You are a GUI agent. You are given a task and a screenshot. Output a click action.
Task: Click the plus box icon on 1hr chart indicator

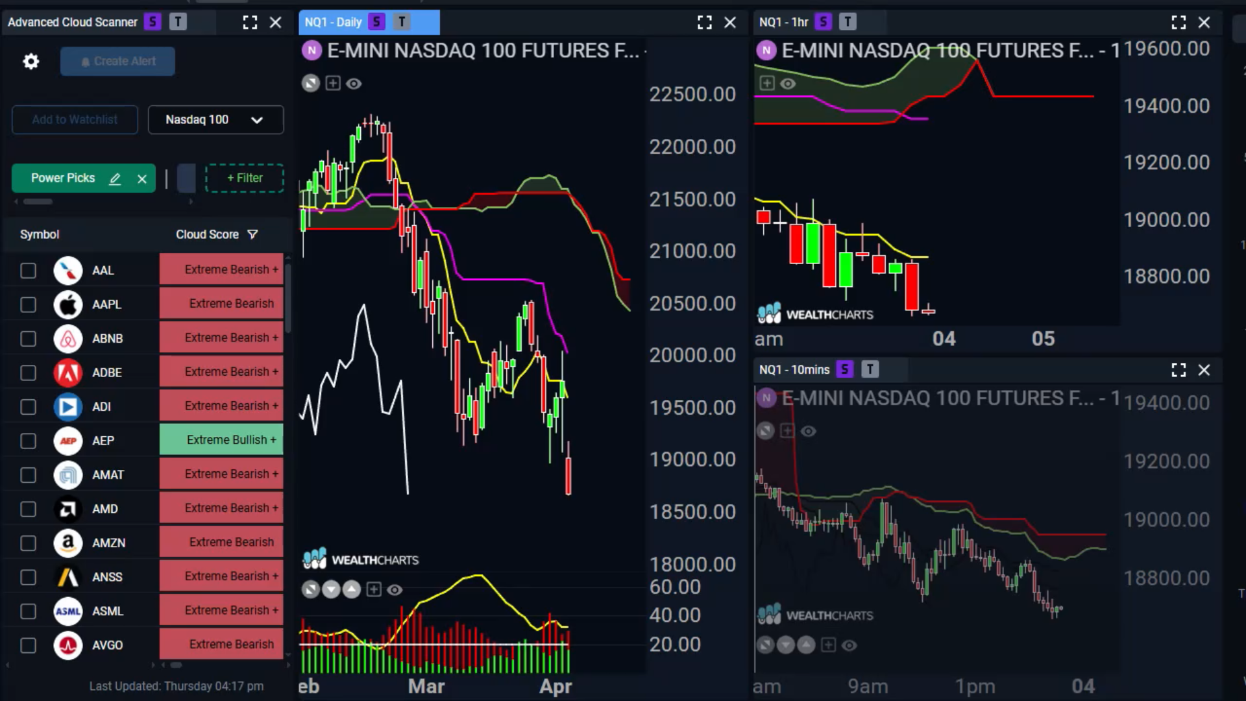[x=767, y=83]
